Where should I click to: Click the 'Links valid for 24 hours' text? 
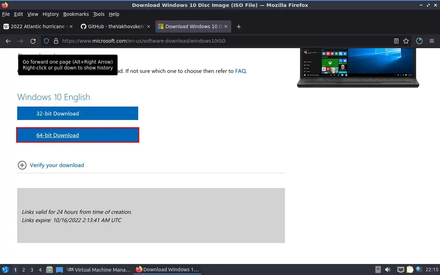pyautogui.click(x=77, y=212)
